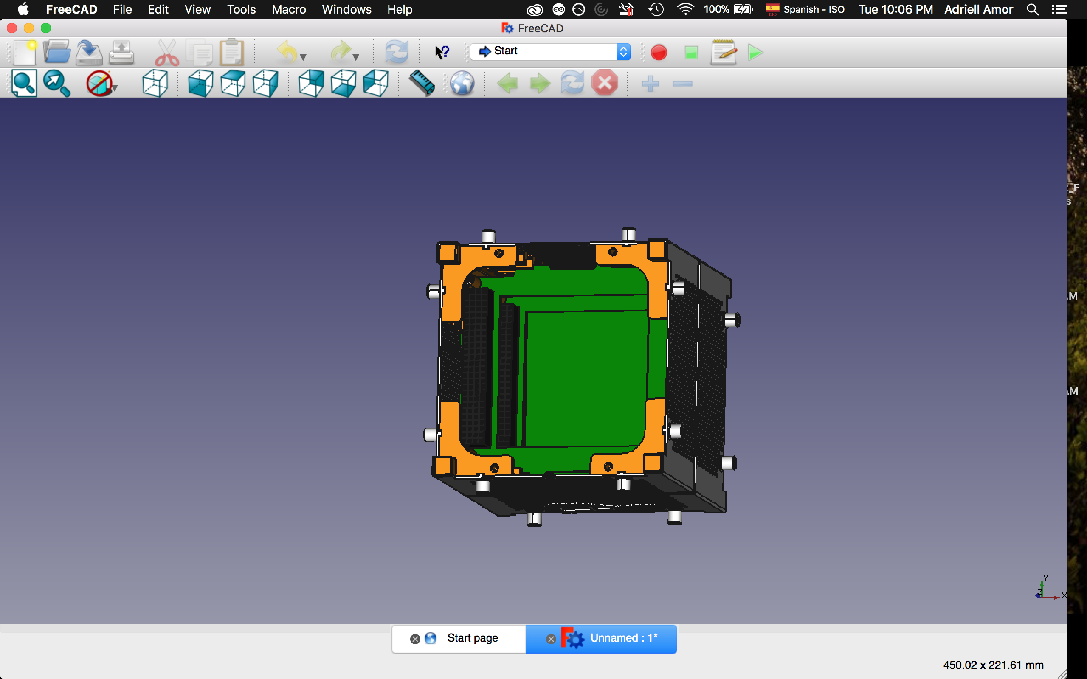Open the Macro menu

coord(288,9)
